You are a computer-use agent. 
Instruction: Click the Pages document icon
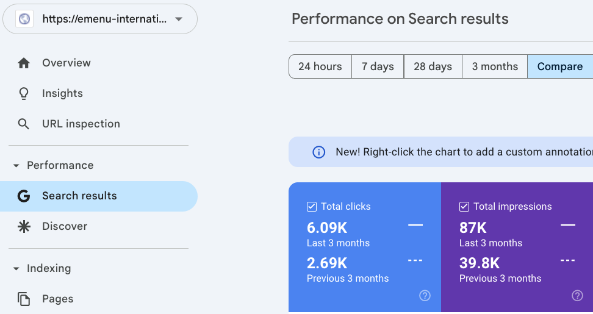24,299
